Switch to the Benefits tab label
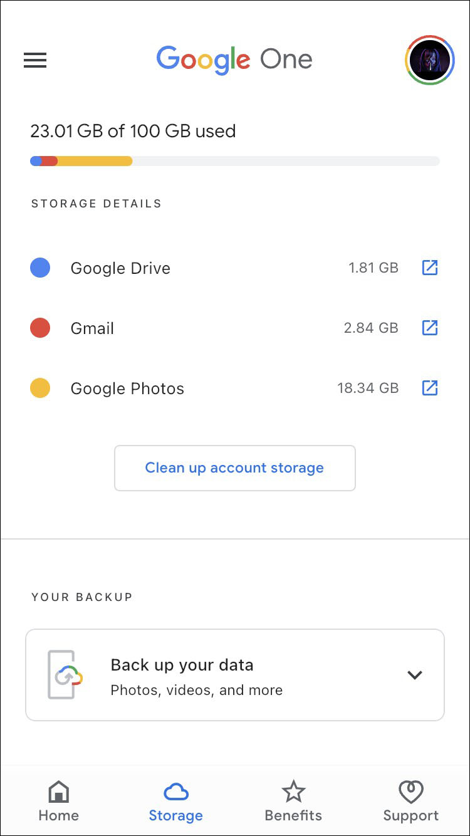470x836 pixels. 293,816
